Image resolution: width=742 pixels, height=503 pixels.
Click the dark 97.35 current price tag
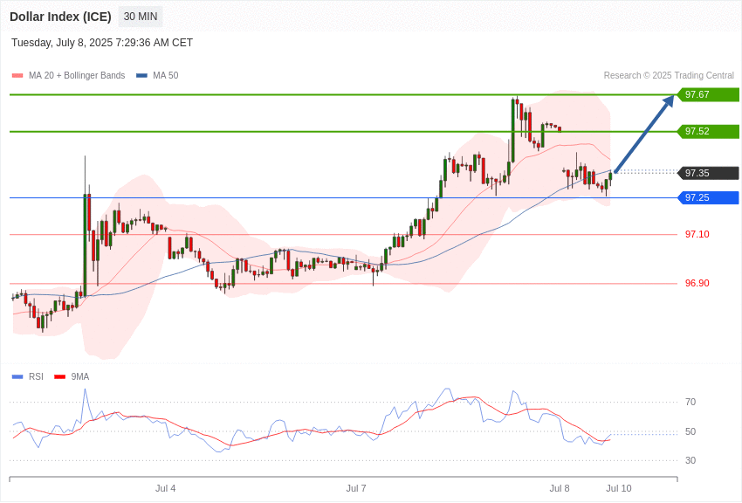(x=708, y=173)
